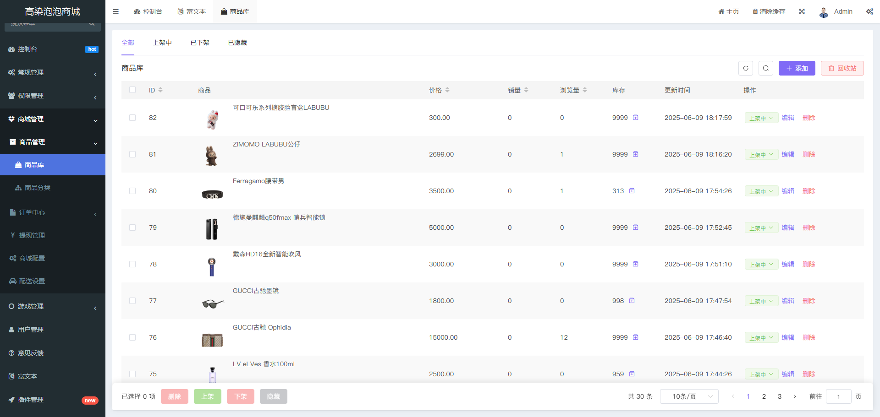Open 配送设置 in sidebar
The width and height of the screenshot is (880, 417).
pos(53,281)
